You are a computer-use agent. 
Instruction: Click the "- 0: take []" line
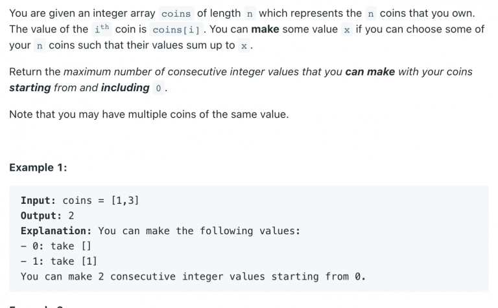(x=56, y=247)
